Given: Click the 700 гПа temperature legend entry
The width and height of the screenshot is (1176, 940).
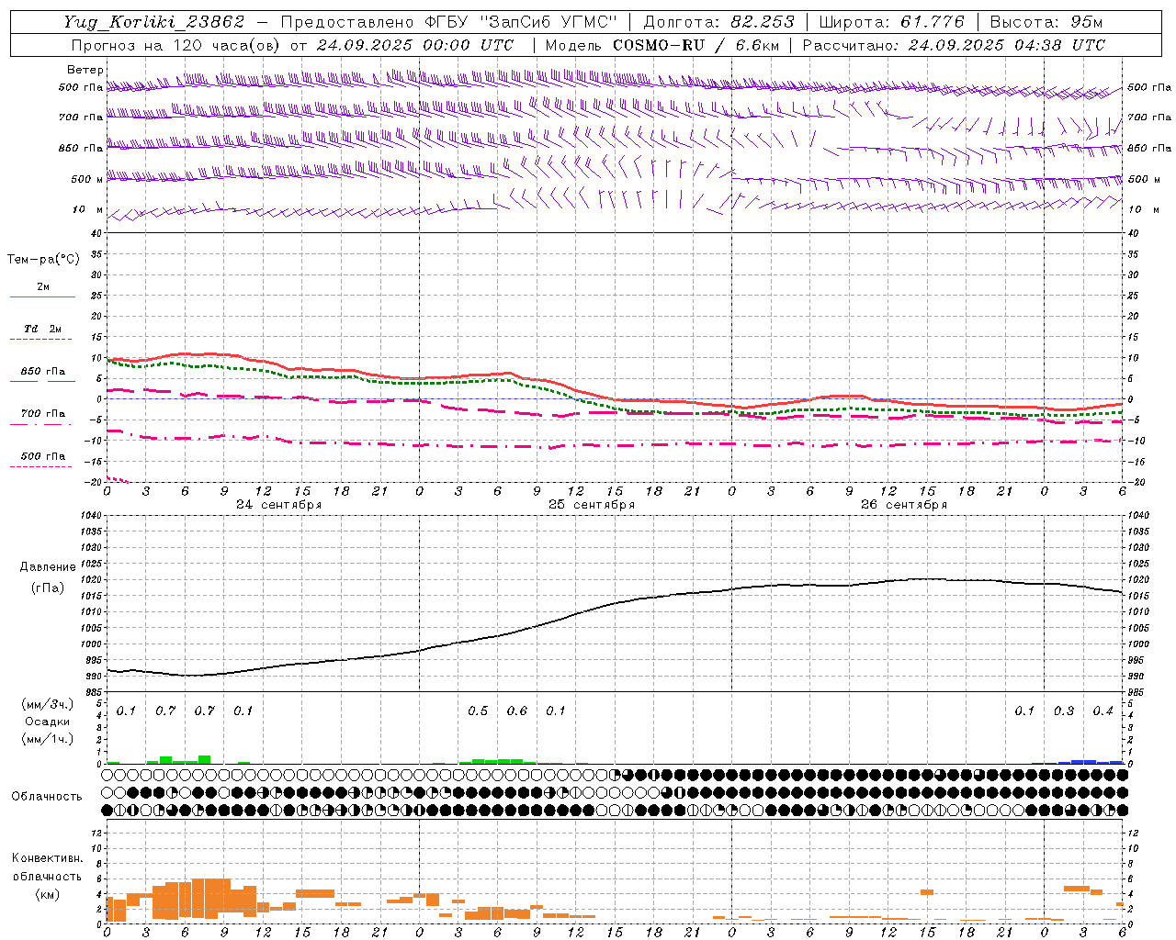Looking at the screenshot, I should coord(42,413).
